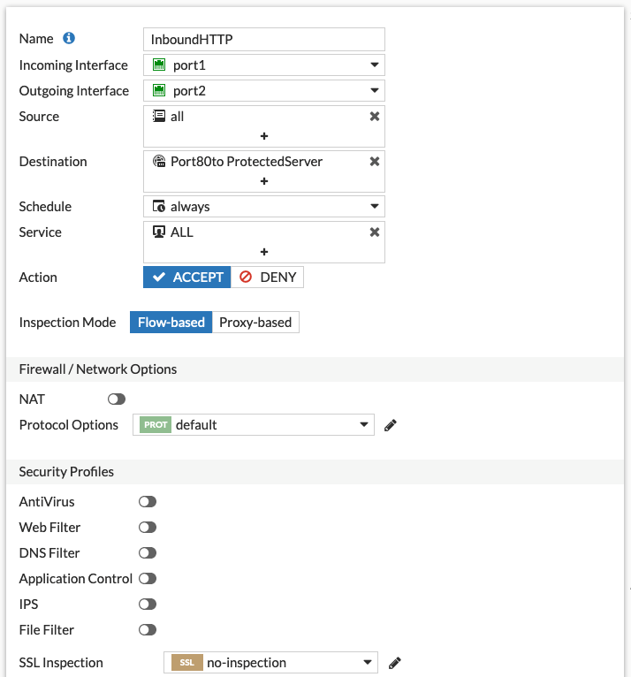Turn on the AntiVirus profile

pos(147,502)
